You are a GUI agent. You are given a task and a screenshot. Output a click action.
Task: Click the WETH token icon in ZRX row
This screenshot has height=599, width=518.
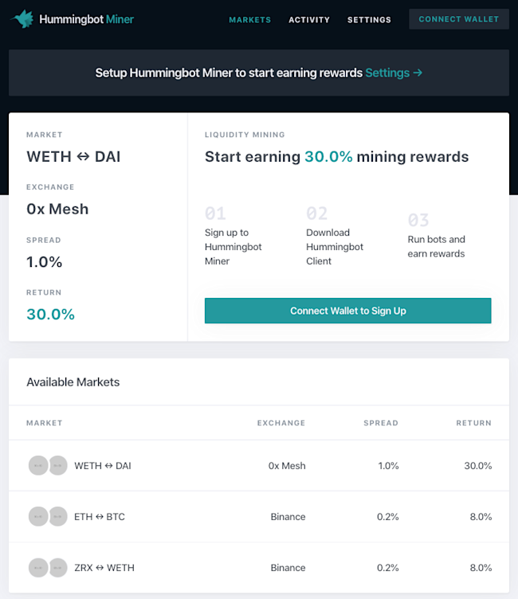58,568
